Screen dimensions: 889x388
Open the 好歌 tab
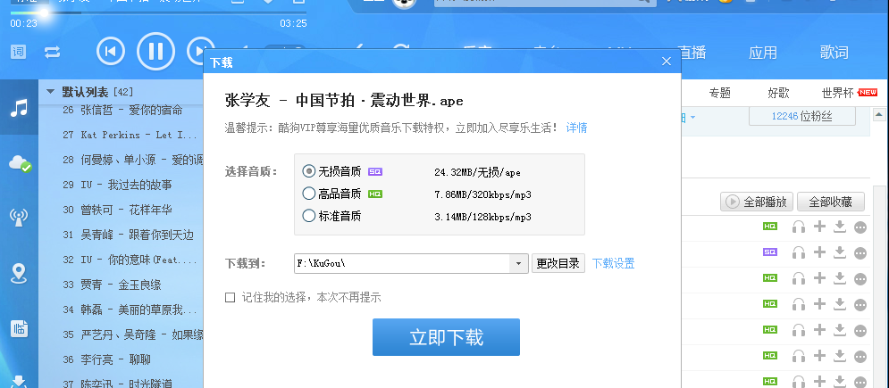pyautogui.click(x=778, y=93)
